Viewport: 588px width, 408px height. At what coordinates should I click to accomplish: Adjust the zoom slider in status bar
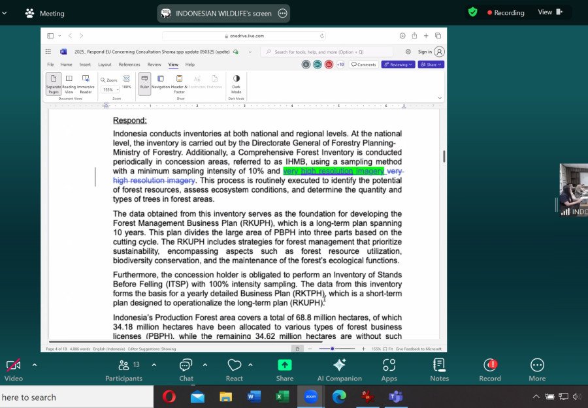333,349
